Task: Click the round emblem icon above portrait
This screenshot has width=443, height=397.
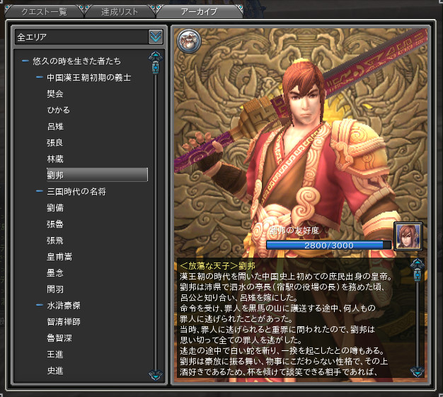Action: [189, 41]
